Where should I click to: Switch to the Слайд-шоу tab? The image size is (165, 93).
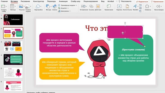coord(76,1)
